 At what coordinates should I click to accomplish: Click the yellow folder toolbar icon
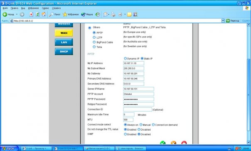click(129, 15)
